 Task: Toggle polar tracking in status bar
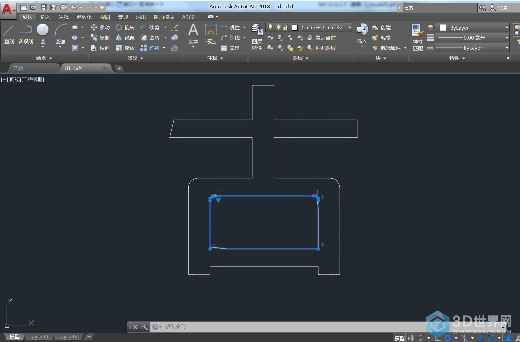[448, 338]
